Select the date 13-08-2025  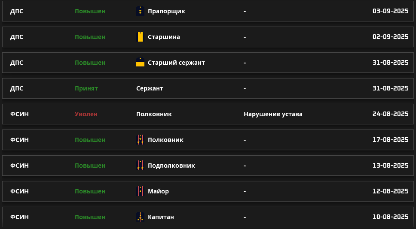click(390, 166)
